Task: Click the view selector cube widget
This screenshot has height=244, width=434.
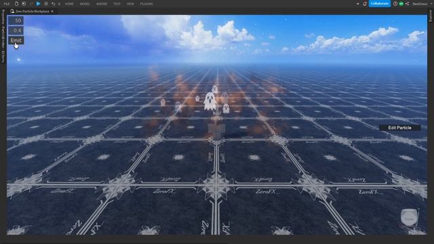Action: pyautogui.click(x=410, y=218)
